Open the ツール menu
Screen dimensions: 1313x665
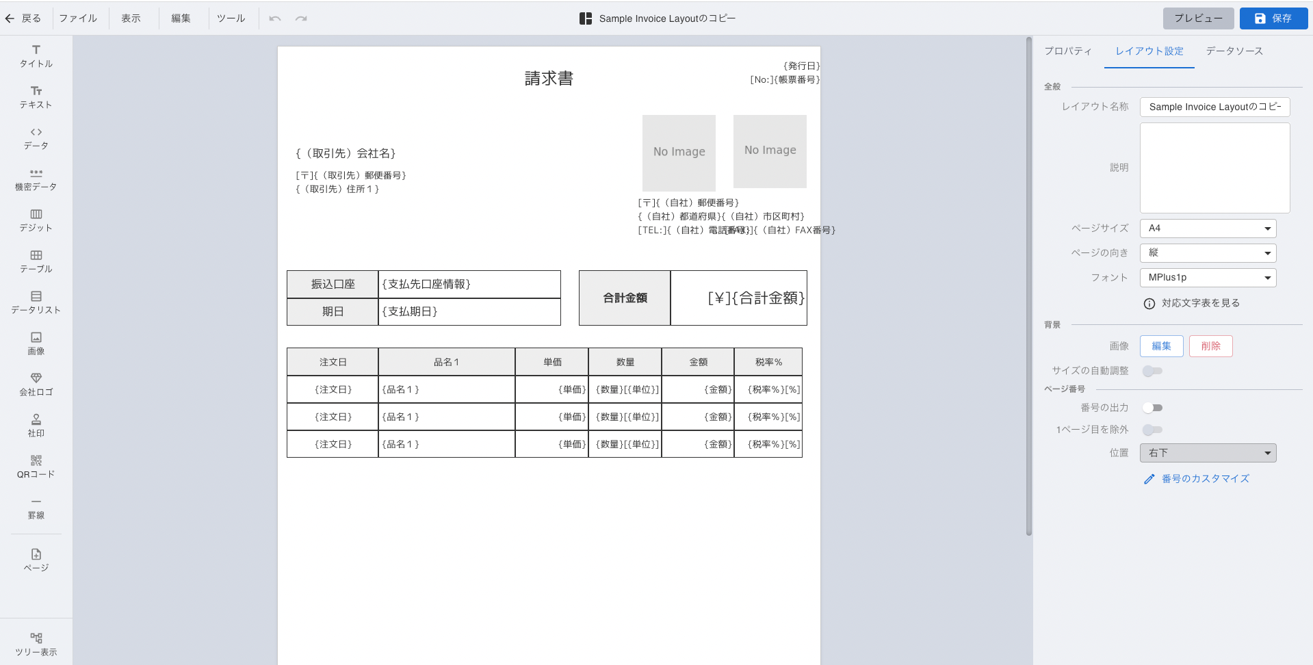(x=231, y=18)
